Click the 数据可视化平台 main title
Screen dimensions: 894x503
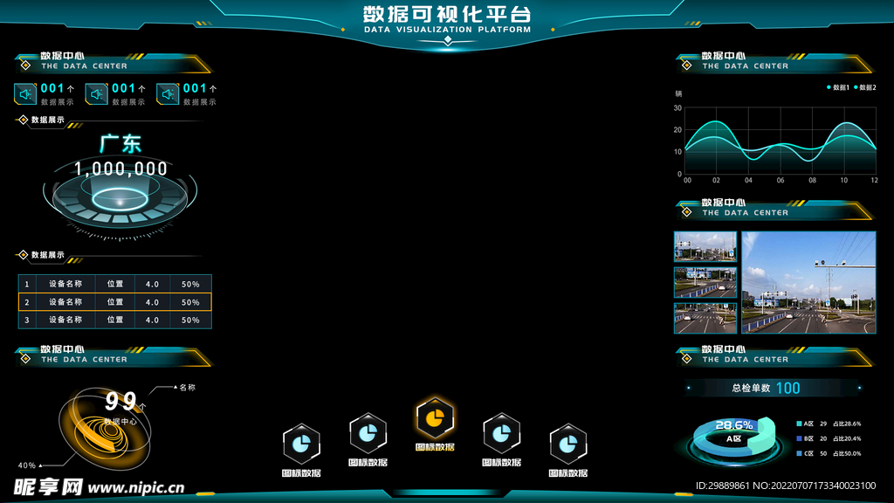pyautogui.click(x=448, y=14)
